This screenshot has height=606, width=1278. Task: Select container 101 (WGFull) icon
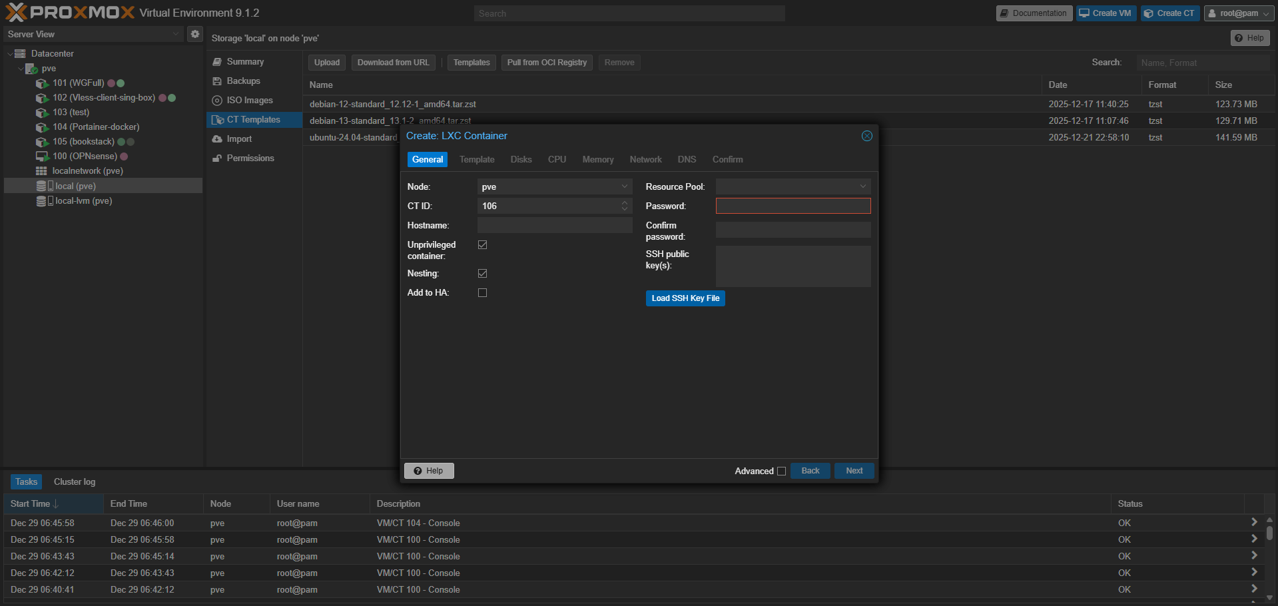coord(42,83)
